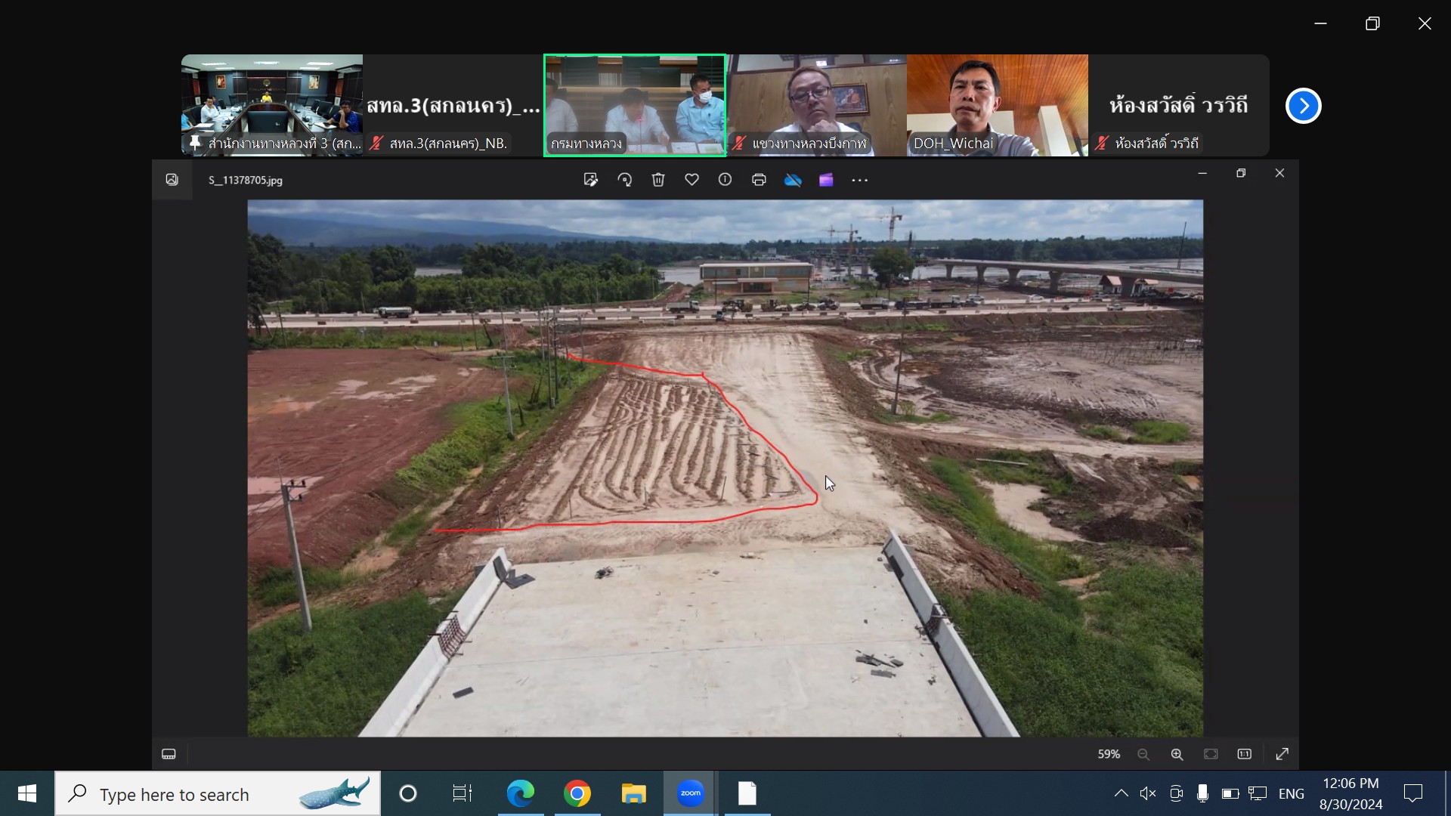Click the OneDrive cloud icon
The width and height of the screenshot is (1451, 816).
tap(792, 180)
